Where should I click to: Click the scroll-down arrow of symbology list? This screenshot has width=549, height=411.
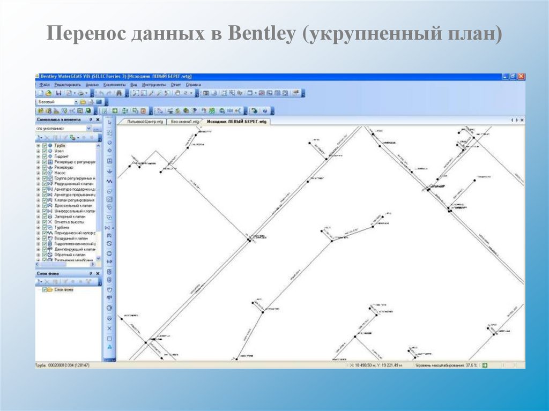click(99, 259)
